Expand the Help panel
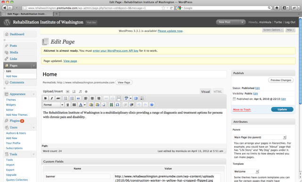The width and height of the screenshot is (302, 182). (290, 30)
